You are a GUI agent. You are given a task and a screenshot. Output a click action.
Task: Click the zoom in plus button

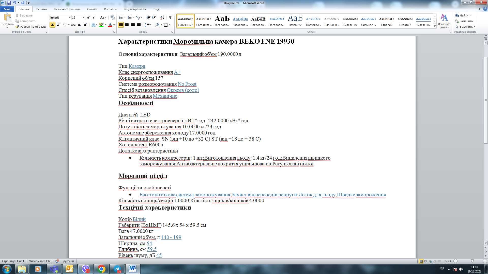point(485,261)
